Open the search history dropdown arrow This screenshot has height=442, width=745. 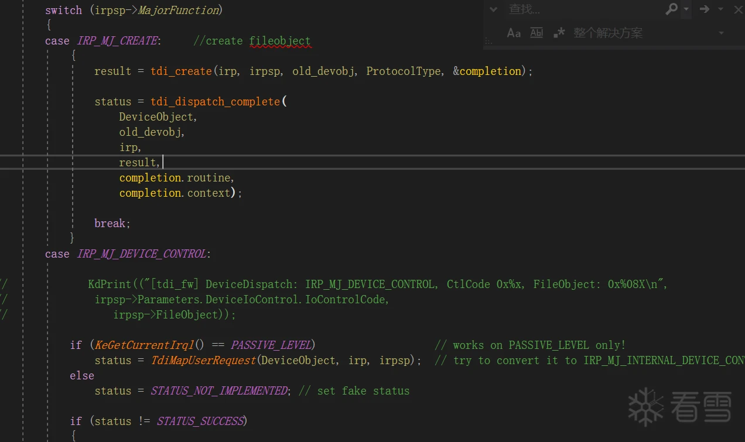pos(686,9)
